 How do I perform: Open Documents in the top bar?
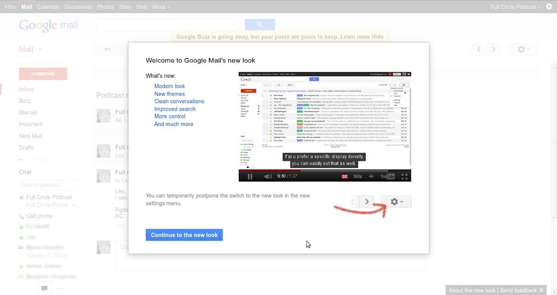(78, 7)
